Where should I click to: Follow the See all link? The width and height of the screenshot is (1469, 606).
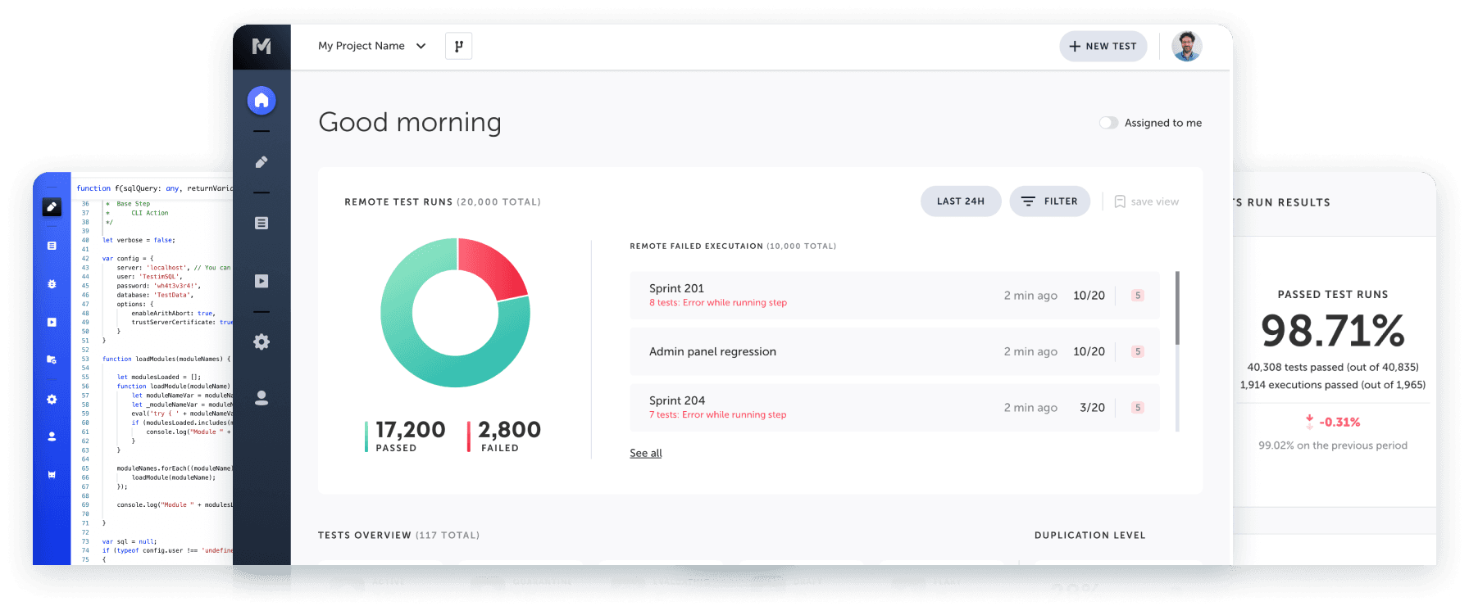tap(645, 453)
